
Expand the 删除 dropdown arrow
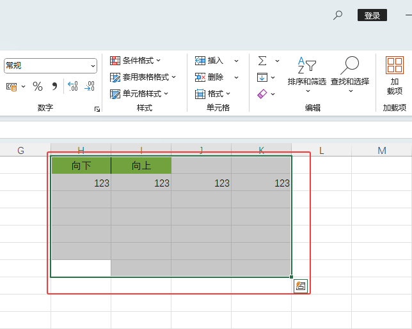tap(236, 77)
